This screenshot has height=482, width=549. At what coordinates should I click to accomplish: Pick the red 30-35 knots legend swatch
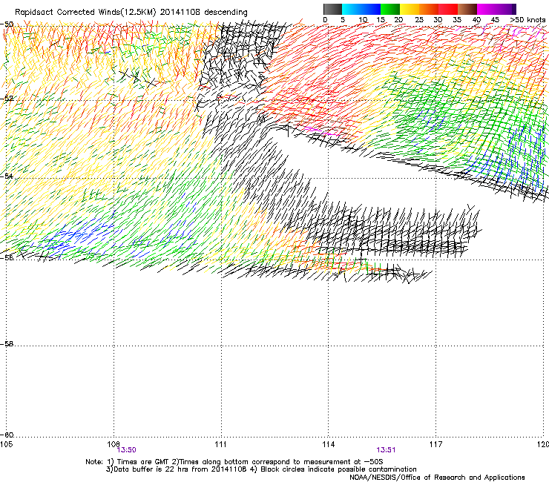[448, 9]
